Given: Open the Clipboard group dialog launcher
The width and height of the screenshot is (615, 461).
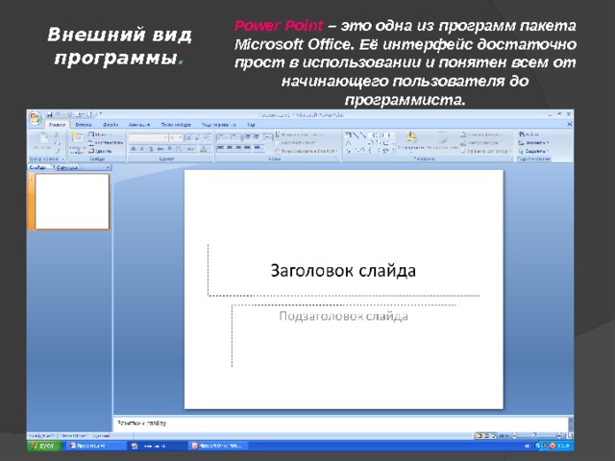Looking at the screenshot, I should 62,158.
